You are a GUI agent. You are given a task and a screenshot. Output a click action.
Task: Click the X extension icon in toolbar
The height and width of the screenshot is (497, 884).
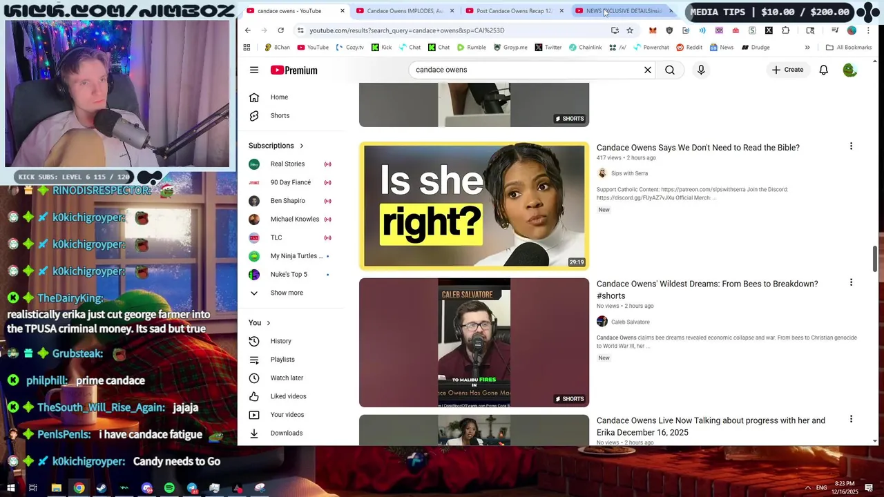[769, 30]
